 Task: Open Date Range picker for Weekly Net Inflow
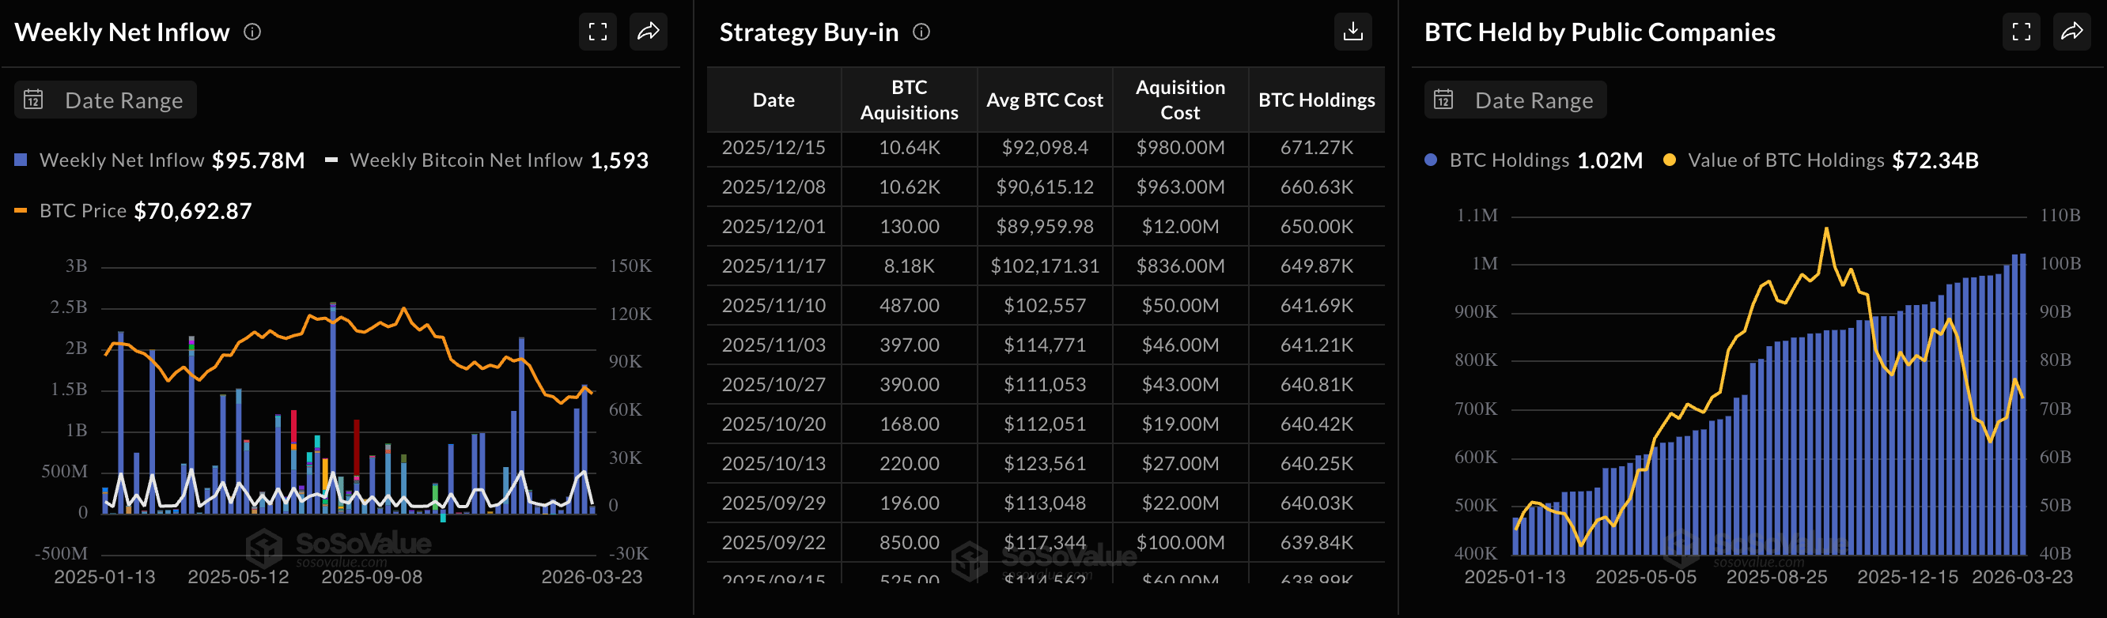[x=123, y=100]
